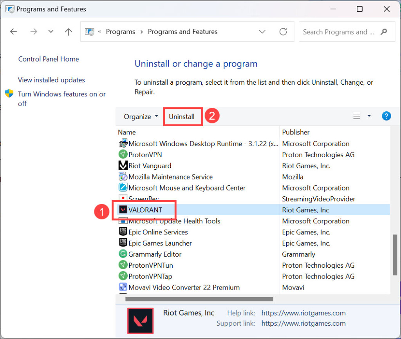401x339 pixels.
Task: Click the Epic Games Launcher icon
Action: 123,243
